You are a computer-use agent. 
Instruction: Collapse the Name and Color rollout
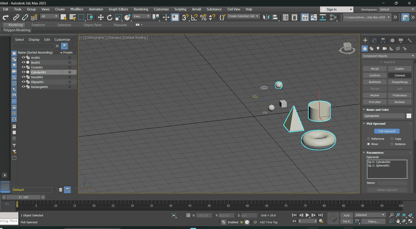point(364,109)
